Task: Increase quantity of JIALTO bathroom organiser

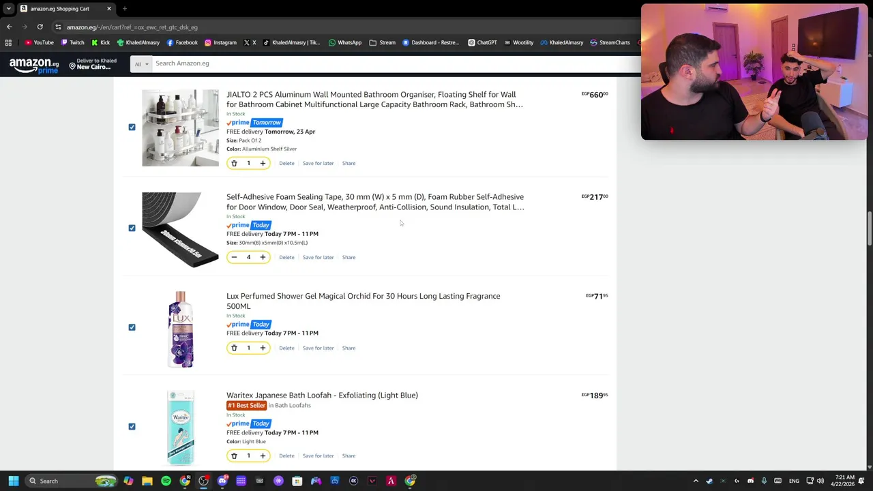Action: point(263,163)
